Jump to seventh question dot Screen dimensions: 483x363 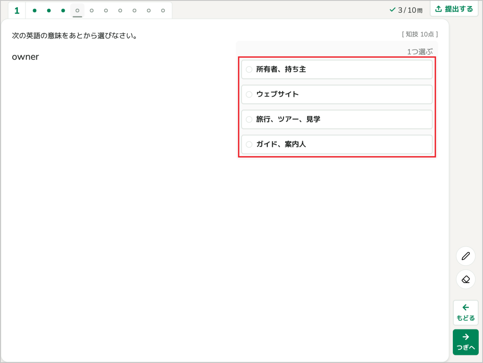tap(120, 10)
